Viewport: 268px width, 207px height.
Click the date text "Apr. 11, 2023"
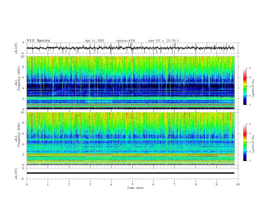(x=94, y=41)
